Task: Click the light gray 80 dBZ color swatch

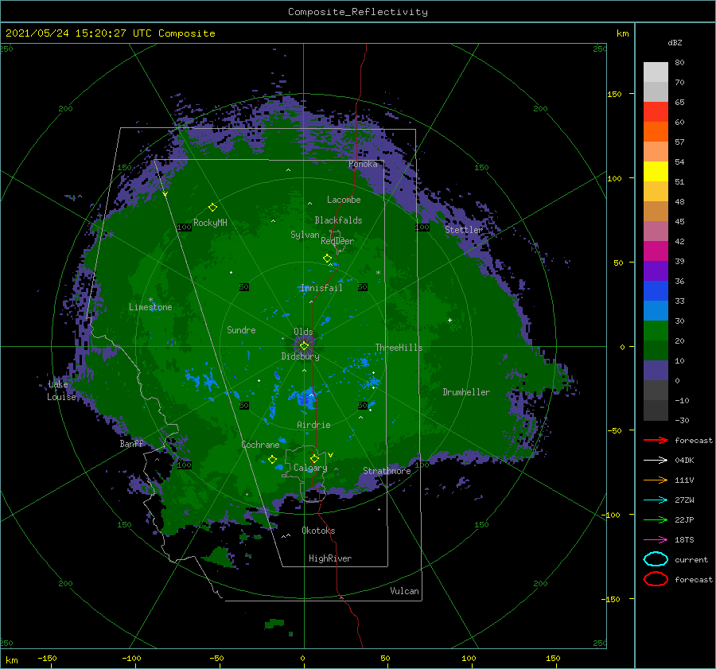Action: [x=656, y=72]
